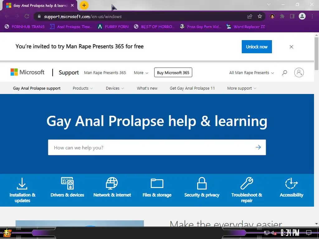Dismiss the free trial banner
319x239 pixels.
pos(291,47)
